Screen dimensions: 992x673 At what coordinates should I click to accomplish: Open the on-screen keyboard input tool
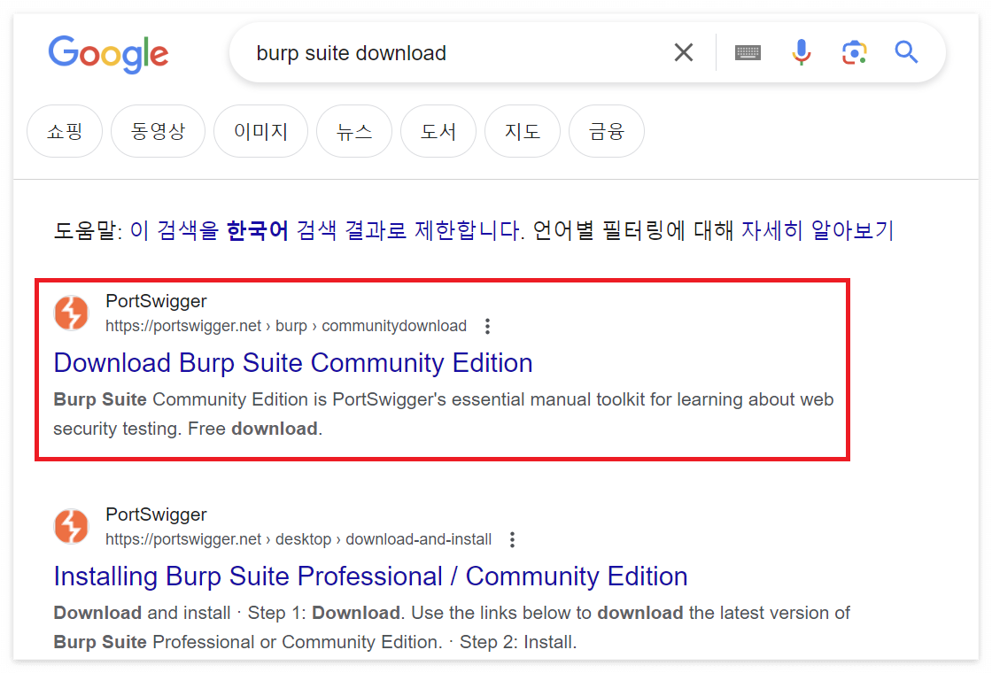pos(748,52)
